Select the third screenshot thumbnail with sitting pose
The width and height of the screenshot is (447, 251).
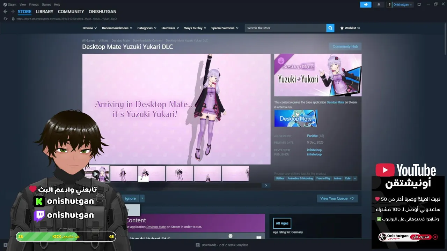point(152,173)
